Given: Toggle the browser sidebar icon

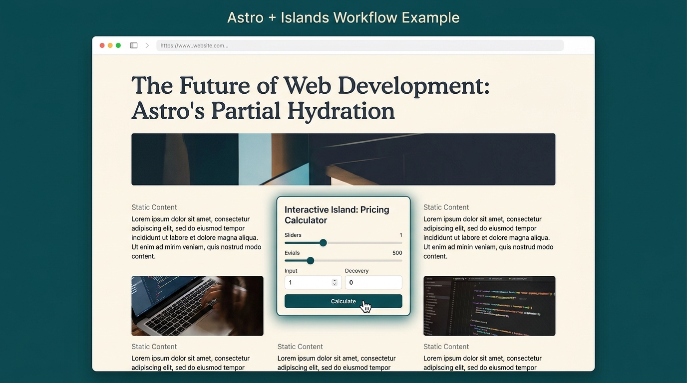Looking at the screenshot, I should 134,45.
